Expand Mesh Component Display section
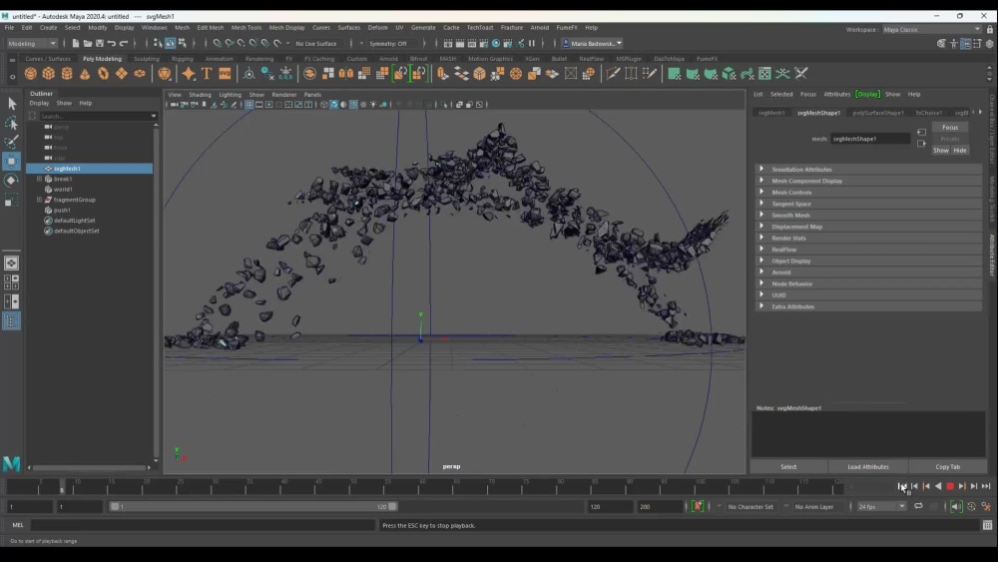Viewport: 998px width, 562px height. pyautogui.click(x=761, y=181)
